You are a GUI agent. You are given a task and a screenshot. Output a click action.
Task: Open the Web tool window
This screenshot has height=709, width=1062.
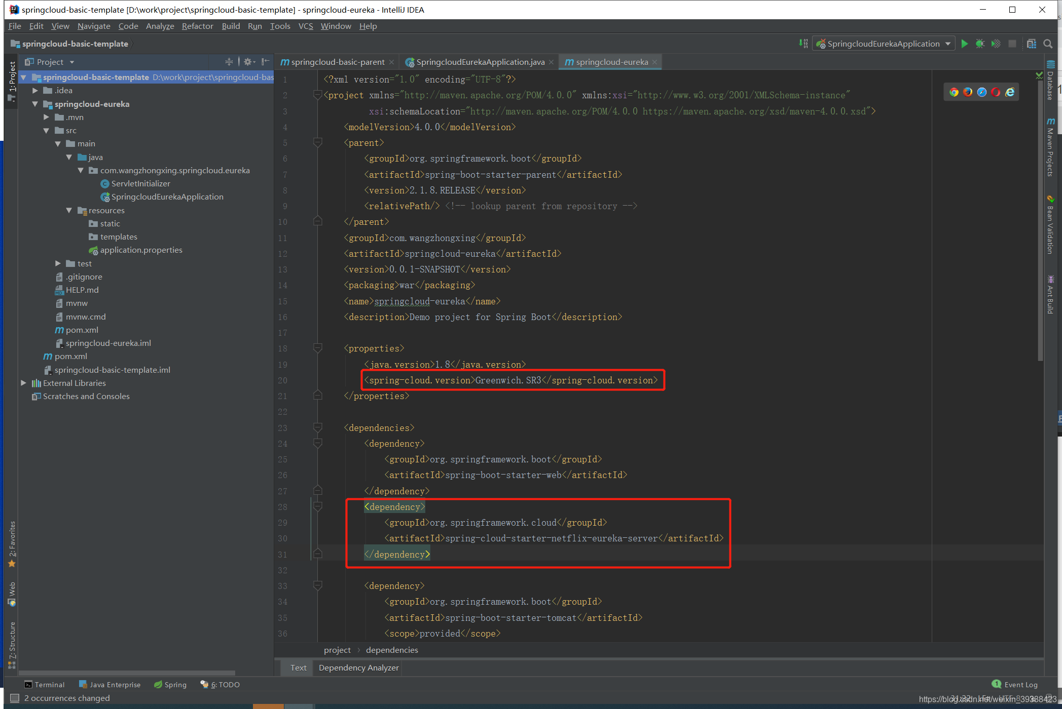pos(12,594)
